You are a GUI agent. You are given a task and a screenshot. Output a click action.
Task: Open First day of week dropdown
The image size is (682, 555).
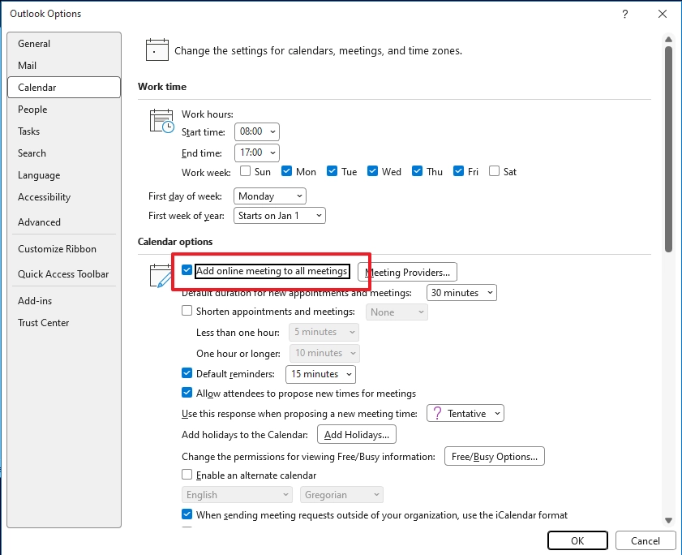[270, 196]
